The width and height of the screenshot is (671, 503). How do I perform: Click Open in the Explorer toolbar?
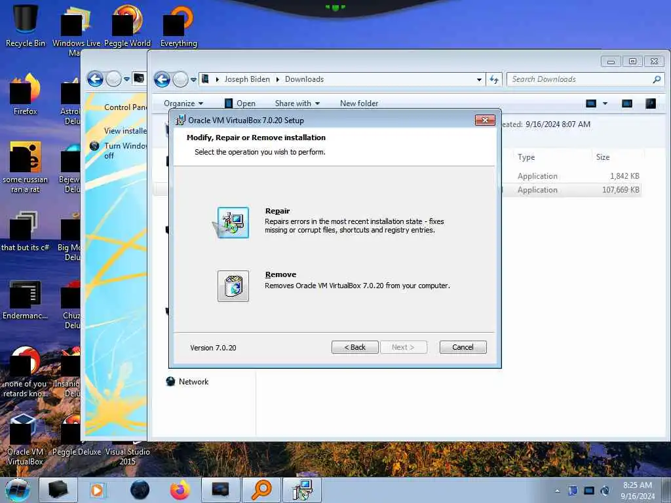[240, 103]
